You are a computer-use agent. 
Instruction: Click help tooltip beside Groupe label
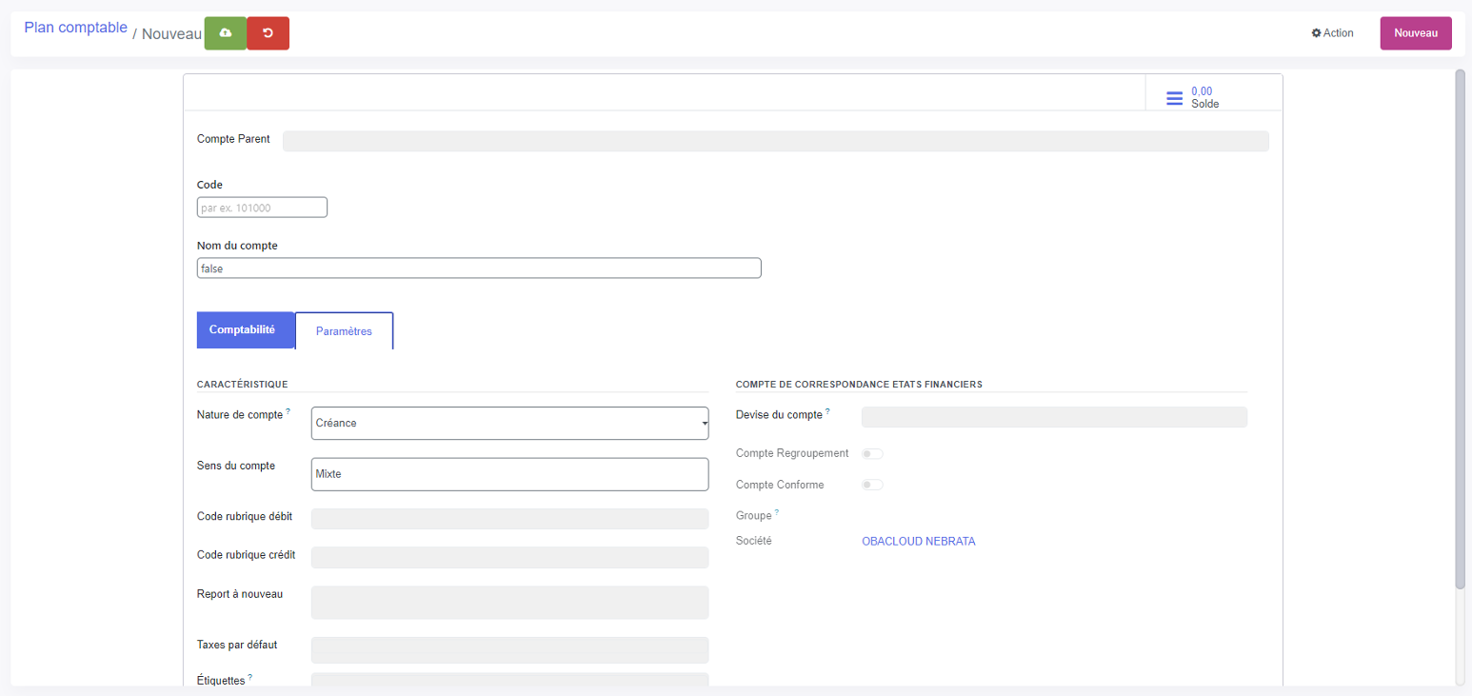coord(777,512)
